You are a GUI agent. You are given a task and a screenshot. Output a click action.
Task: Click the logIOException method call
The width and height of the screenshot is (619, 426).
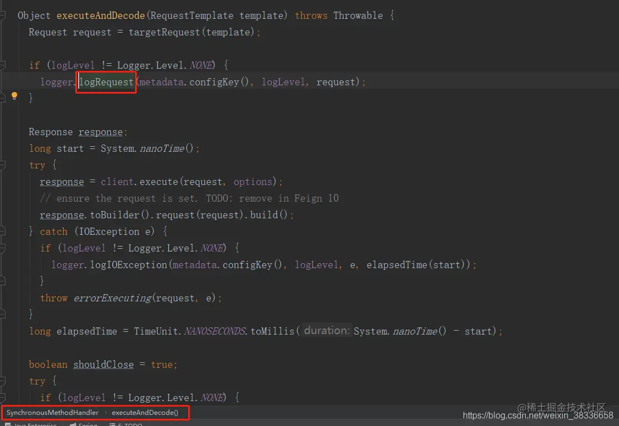coord(128,265)
